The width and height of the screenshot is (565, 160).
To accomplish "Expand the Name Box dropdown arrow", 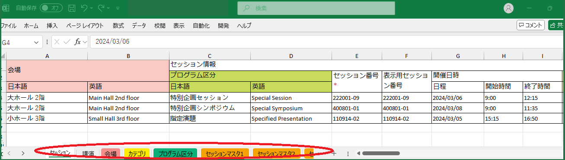I will (36, 42).
